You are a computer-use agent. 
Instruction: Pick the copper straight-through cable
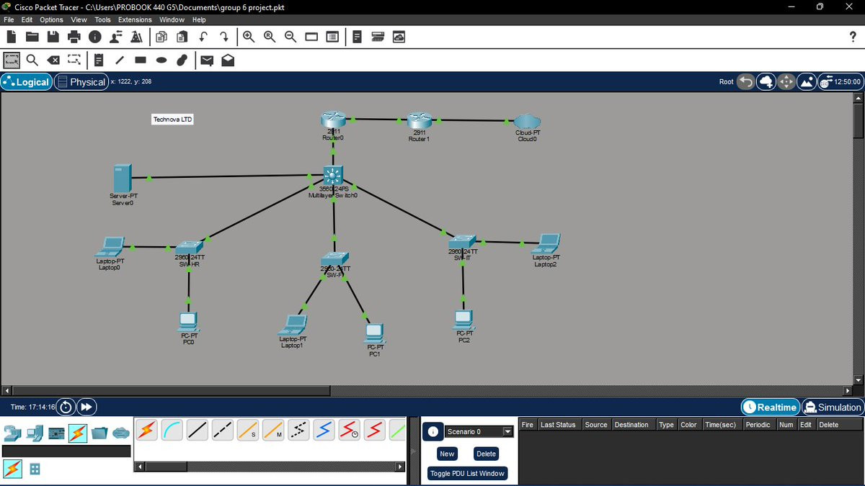(x=197, y=431)
